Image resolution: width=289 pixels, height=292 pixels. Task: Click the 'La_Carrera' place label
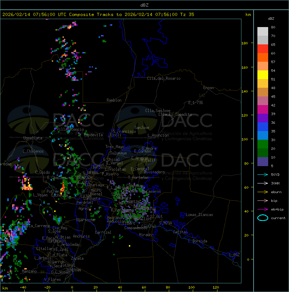click(39, 226)
